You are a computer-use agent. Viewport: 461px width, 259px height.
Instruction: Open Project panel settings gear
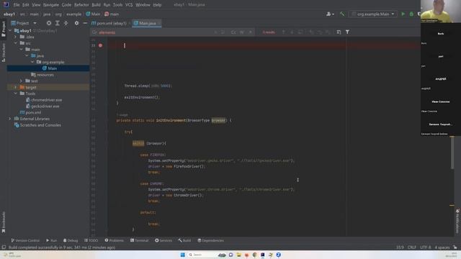pos(76,23)
